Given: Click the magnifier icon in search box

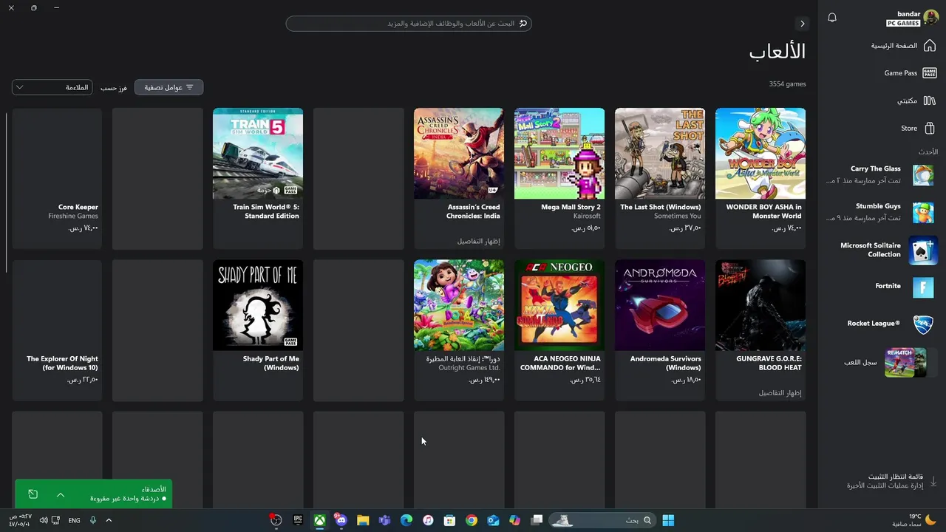Looking at the screenshot, I should (x=523, y=24).
